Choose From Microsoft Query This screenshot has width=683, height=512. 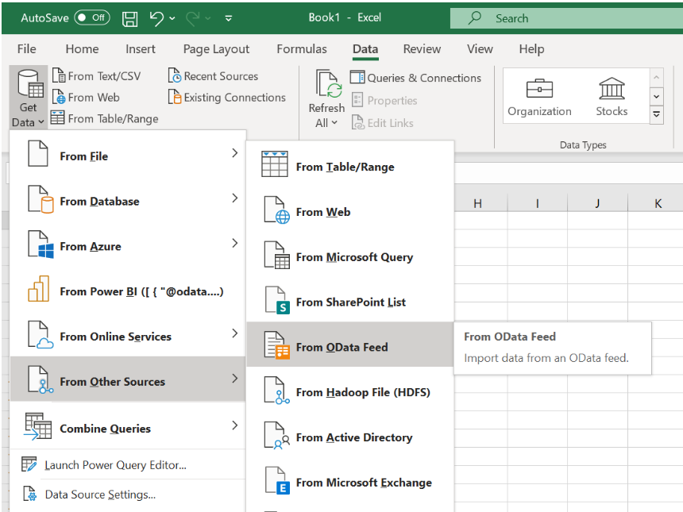tap(351, 255)
